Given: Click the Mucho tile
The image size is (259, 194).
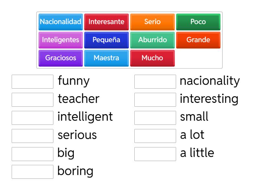Looking at the screenshot, I should click(152, 58).
